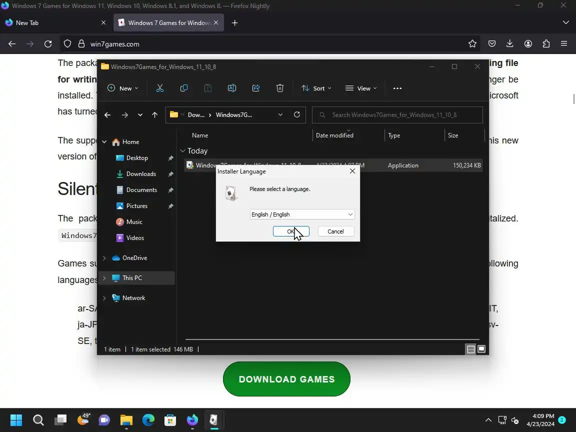Reload the Firefox page

(x=48, y=44)
